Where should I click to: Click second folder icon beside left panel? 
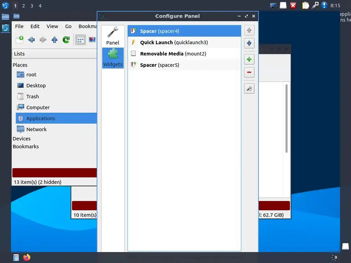pos(16,16)
